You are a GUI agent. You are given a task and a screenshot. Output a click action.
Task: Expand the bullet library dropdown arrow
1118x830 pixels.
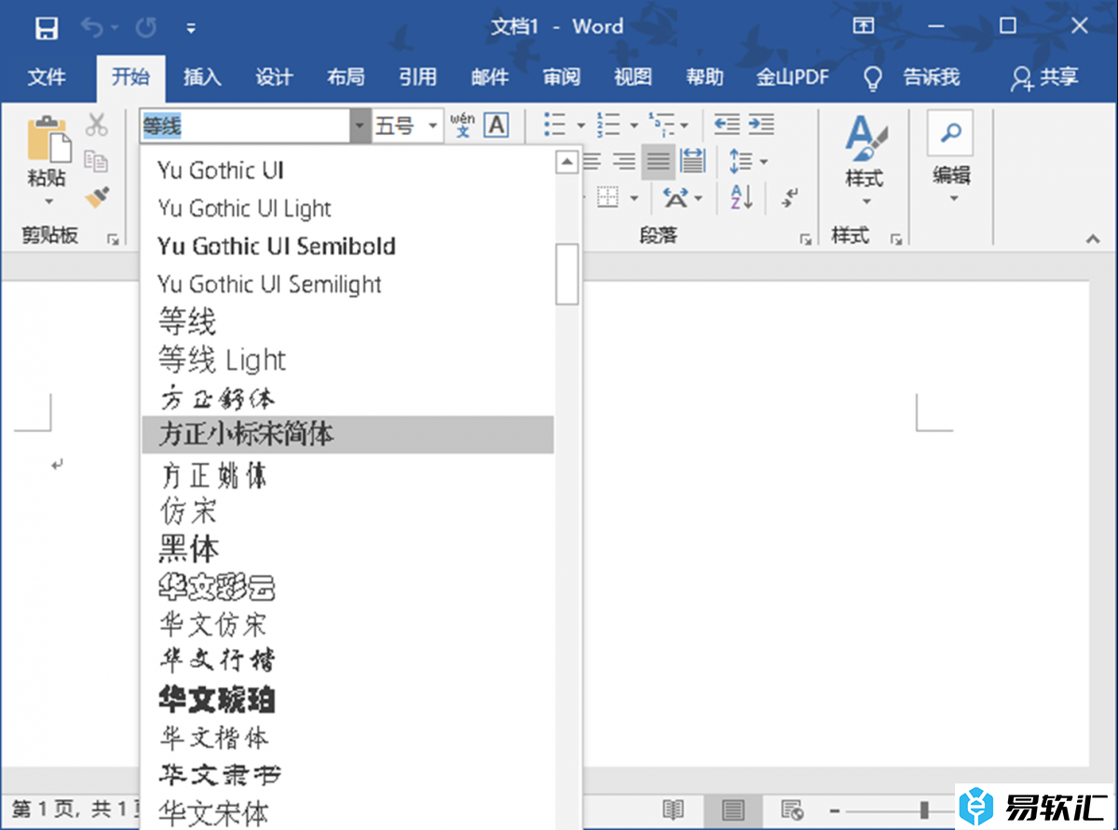point(580,125)
